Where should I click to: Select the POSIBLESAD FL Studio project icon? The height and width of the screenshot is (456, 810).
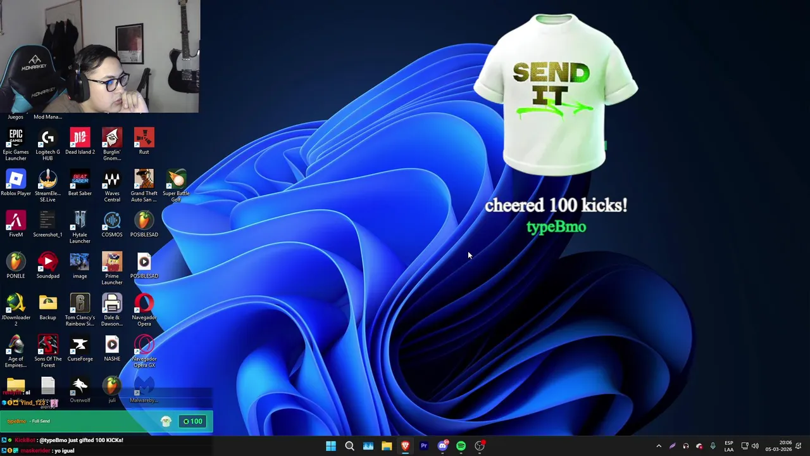(x=144, y=224)
